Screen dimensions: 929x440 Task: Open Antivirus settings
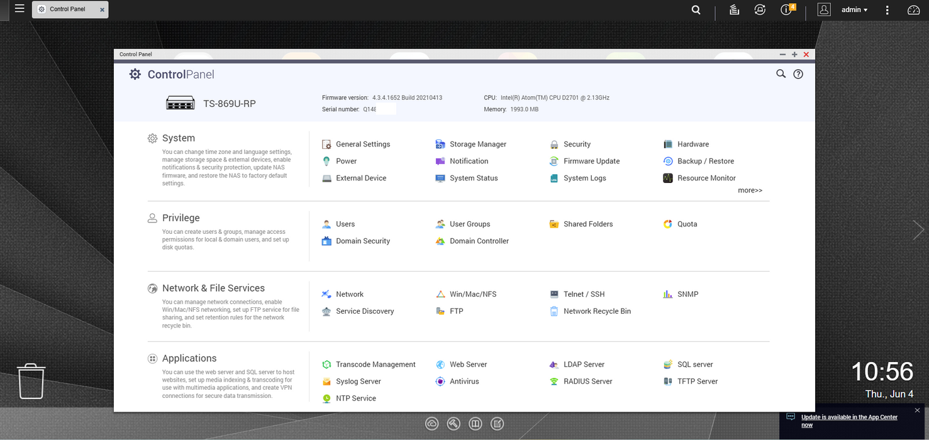[457, 382]
